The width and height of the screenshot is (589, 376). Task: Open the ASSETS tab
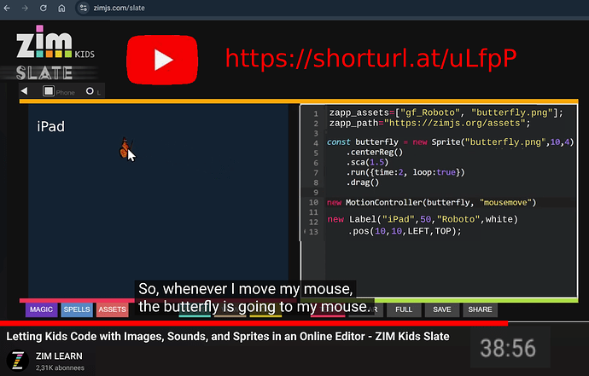tap(113, 309)
